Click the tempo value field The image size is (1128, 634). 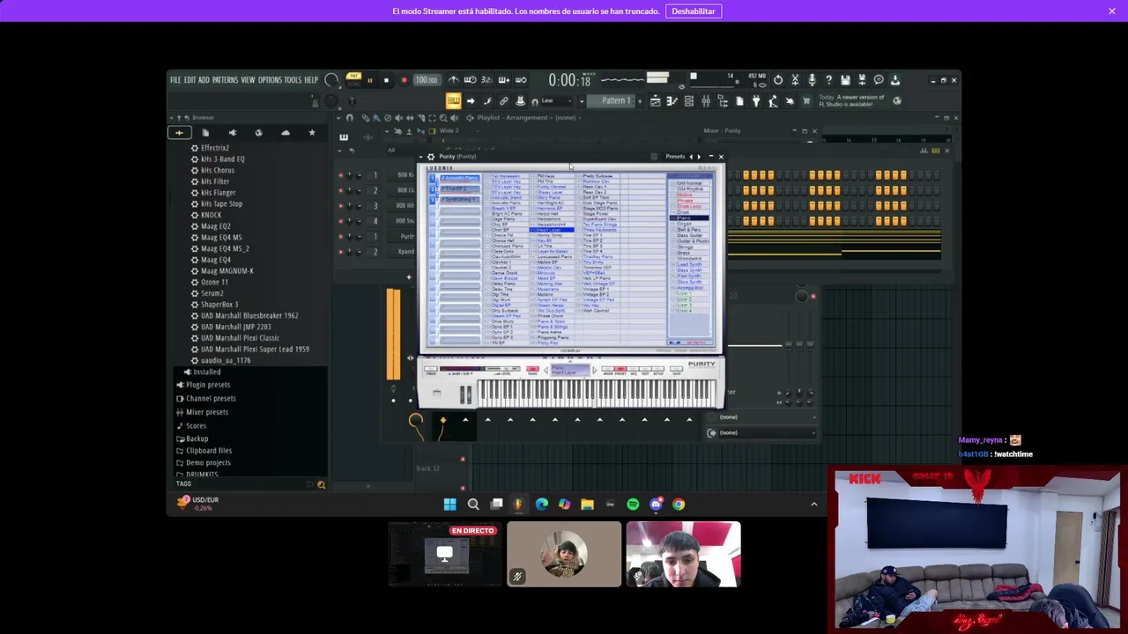coord(427,80)
